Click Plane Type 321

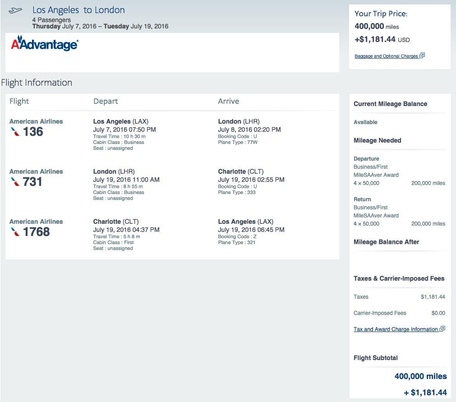click(x=236, y=242)
